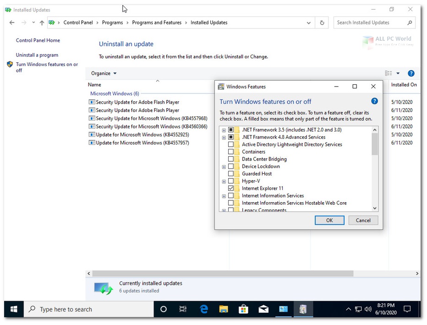The width and height of the screenshot is (427, 325).
Task: Click the Back arrow in navigation bar
Action: coord(12,22)
